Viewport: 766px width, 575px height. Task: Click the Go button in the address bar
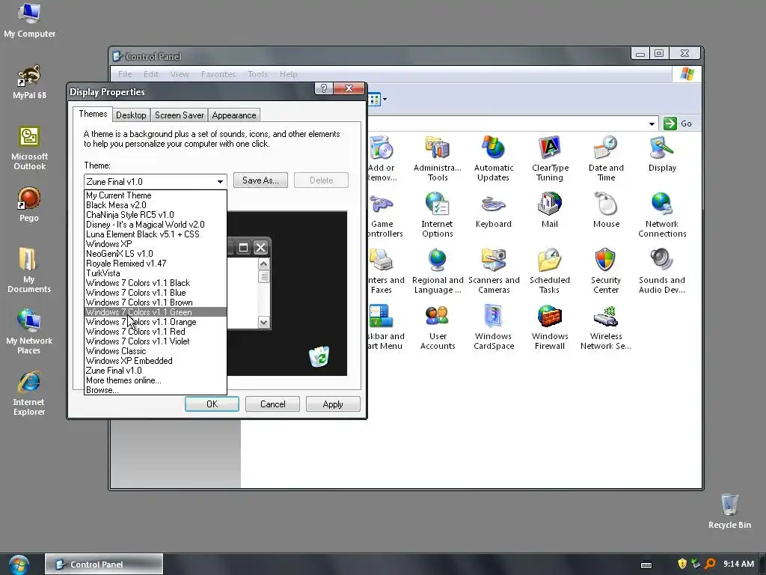[x=678, y=124]
